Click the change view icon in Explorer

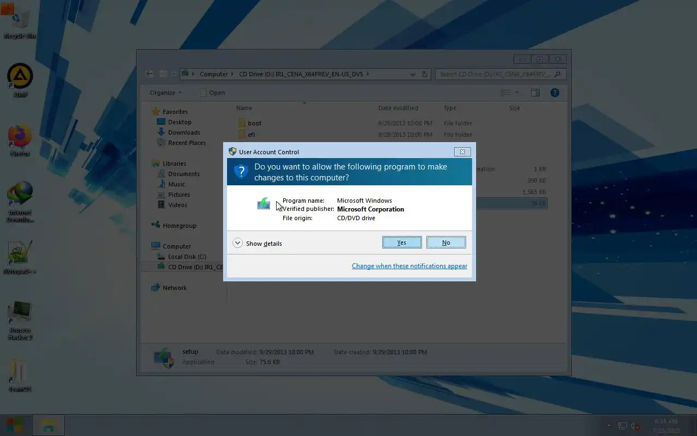pyautogui.click(x=505, y=93)
